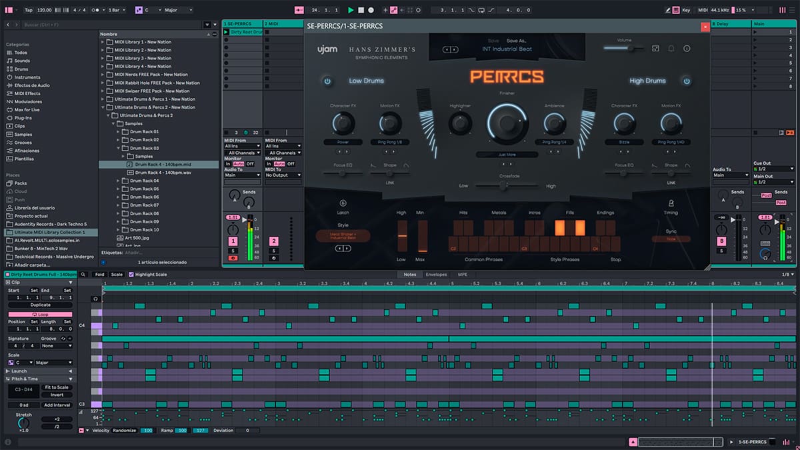Adjust the Crossfade Low-High slider

pos(507,186)
